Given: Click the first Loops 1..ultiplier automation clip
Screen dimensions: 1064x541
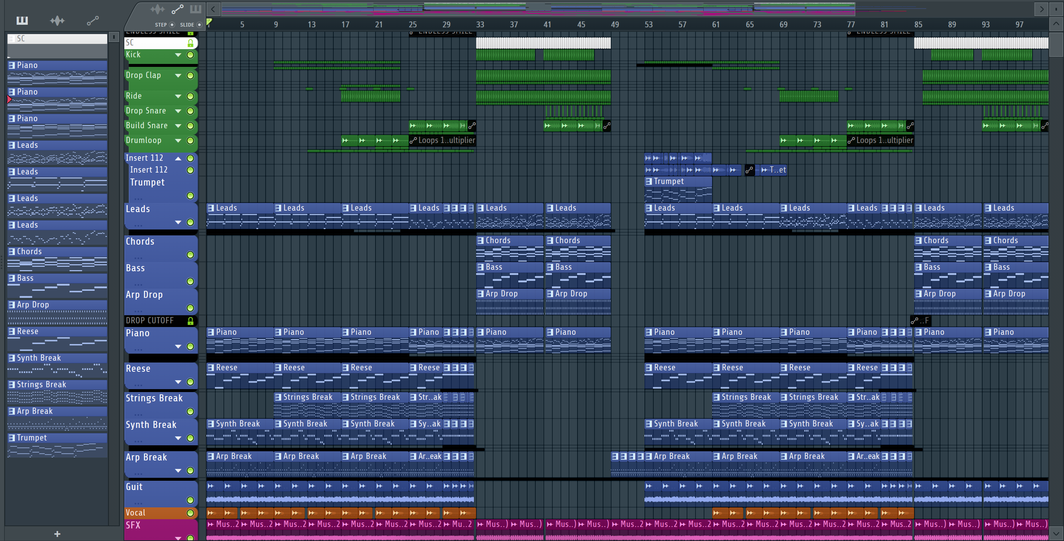Looking at the screenshot, I should coord(442,141).
